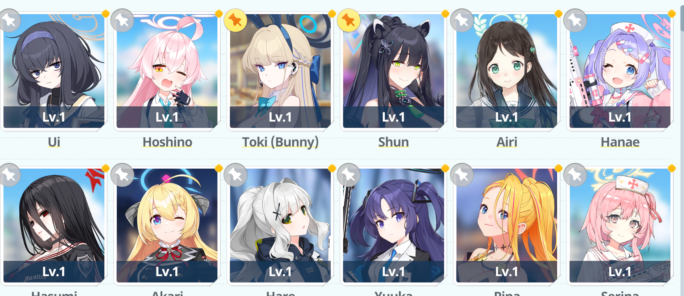The width and height of the screenshot is (684, 296).
Task: Pin the Hanae student card
Action: tap(575, 20)
